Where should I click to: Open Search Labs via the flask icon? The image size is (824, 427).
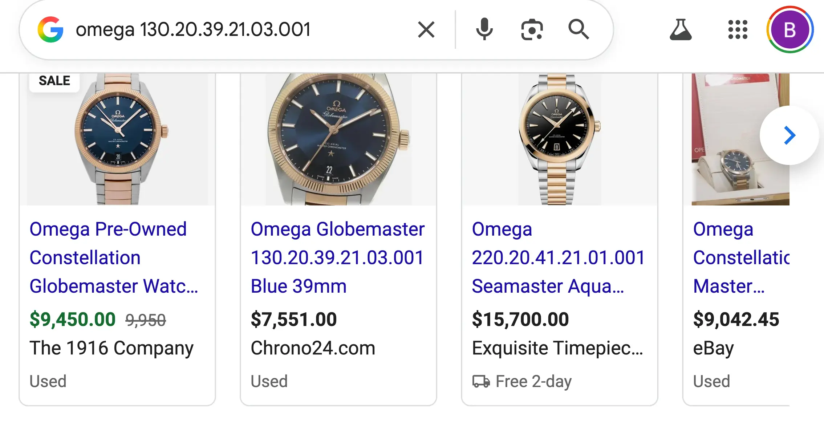pyautogui.click(x=681, y=30)
